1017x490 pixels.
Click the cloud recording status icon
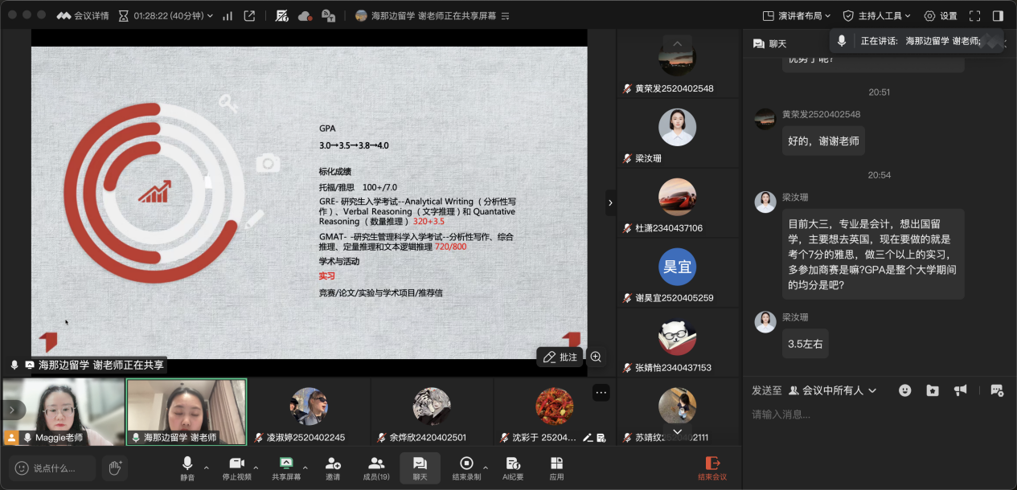(x=305, y=16)
